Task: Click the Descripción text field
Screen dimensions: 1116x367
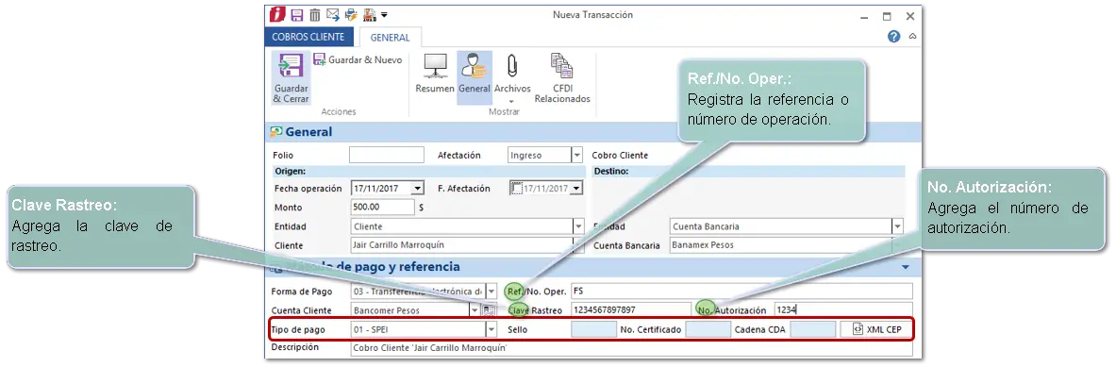Action: pos(631,348)
